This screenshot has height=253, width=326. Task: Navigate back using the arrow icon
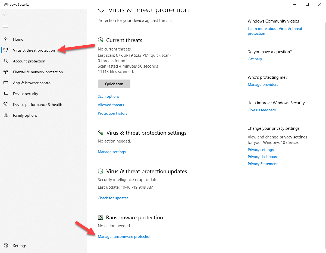click(5, 14)
